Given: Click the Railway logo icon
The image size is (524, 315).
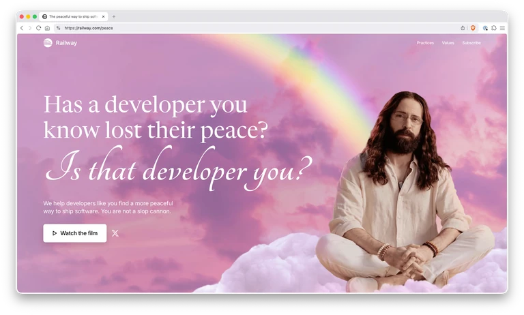Looking at the screenshot, I should point(48,43).
